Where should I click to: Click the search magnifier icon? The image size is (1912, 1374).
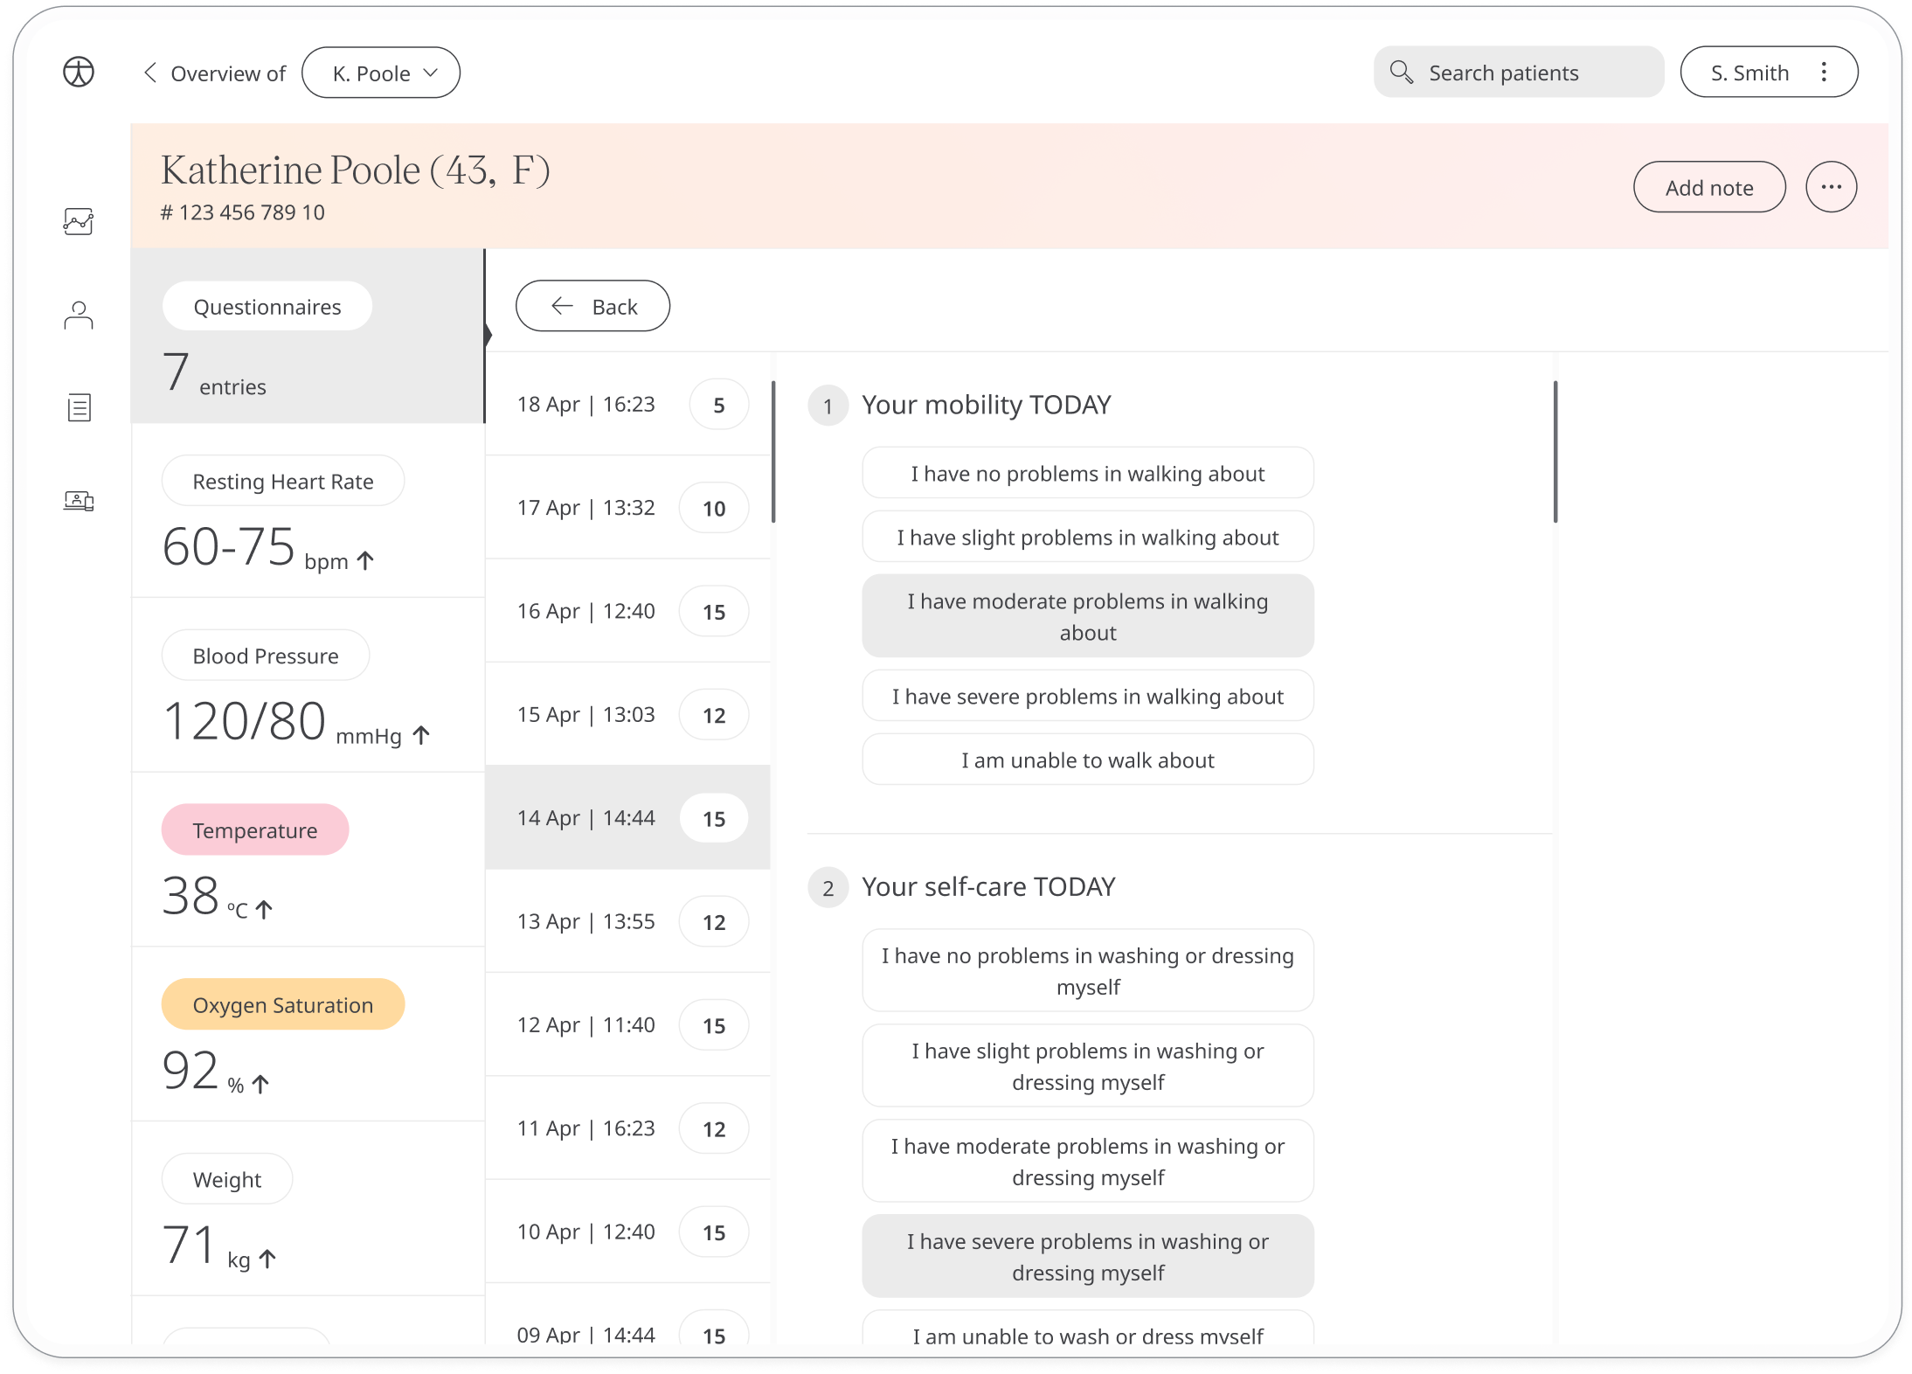coord(1402,72)
